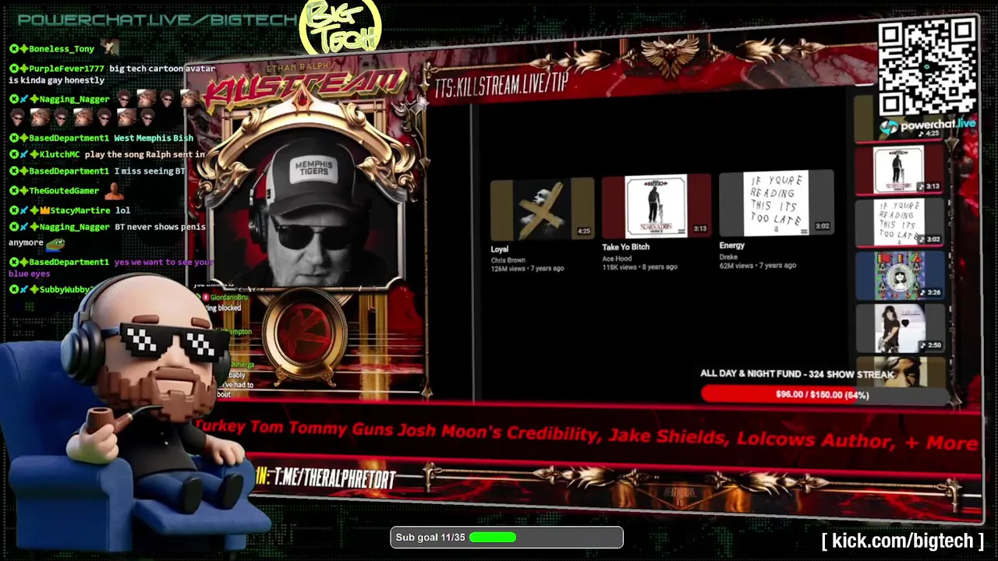998x561 pixels.
Task: Click the Sub goal 11/35 progress bar
Action: [x=507, y=538]
